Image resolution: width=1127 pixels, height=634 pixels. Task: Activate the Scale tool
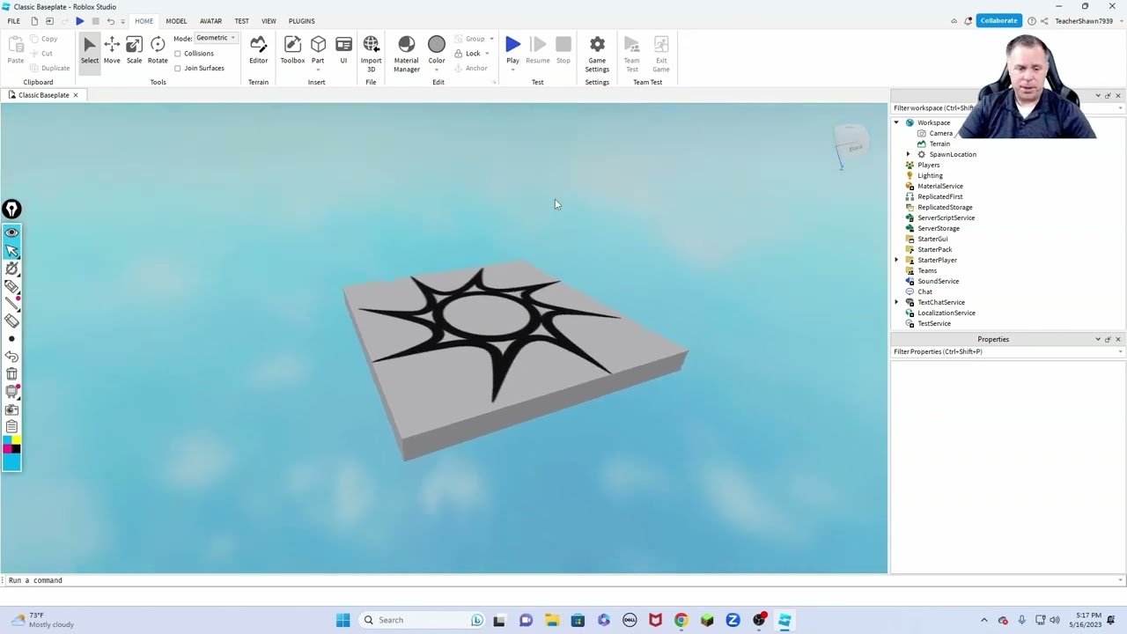pos(134,51)
